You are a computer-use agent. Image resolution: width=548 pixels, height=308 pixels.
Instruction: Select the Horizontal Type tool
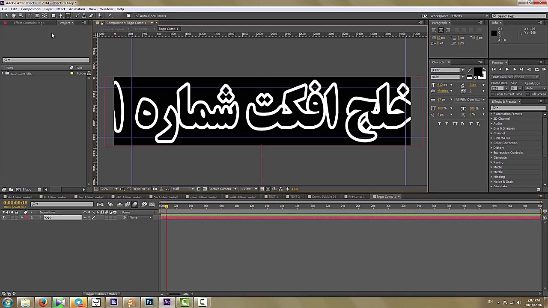pyautogui.click(x=68, y=16)
